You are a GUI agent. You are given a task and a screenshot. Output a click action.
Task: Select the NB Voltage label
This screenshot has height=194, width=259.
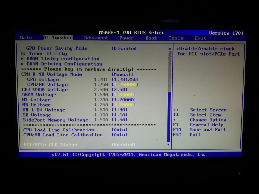pos(36,105)
